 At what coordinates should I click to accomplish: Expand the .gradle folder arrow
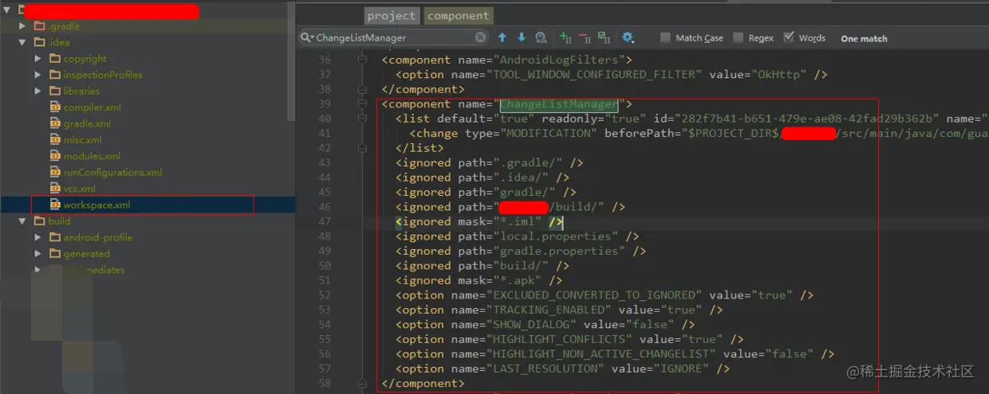[23, 26]
